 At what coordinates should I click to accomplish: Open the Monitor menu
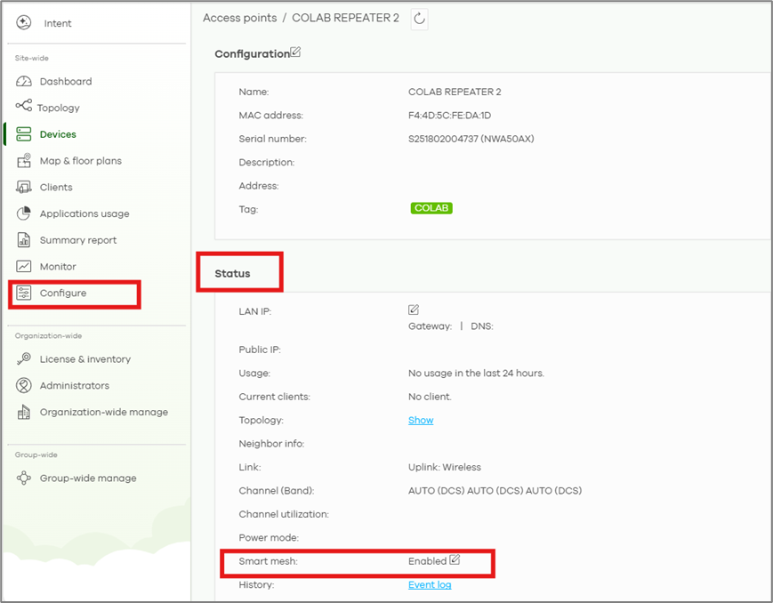pyautogui.click(x=58, y=267)
